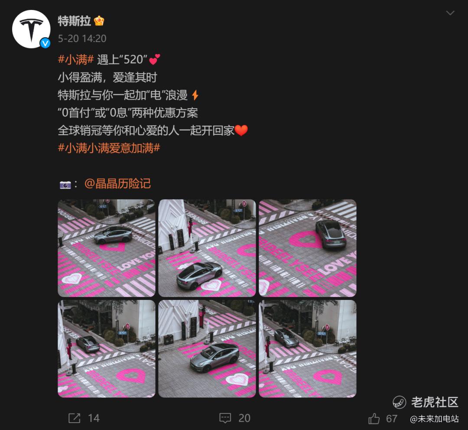The height and width of the screenshot is (430, 468).
Task: Open the bottom-middle car photo thumbnail
Action: [207, 349]
